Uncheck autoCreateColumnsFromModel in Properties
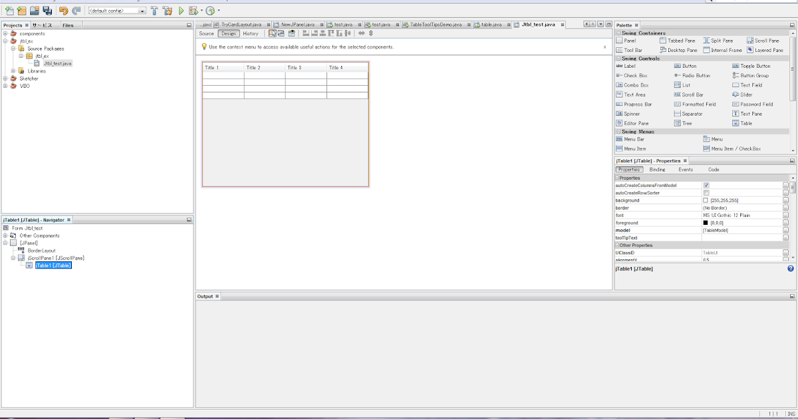Image resolution: width=798 pixels, height=419 pixels. pyautogui.click(x=706, y=186)
